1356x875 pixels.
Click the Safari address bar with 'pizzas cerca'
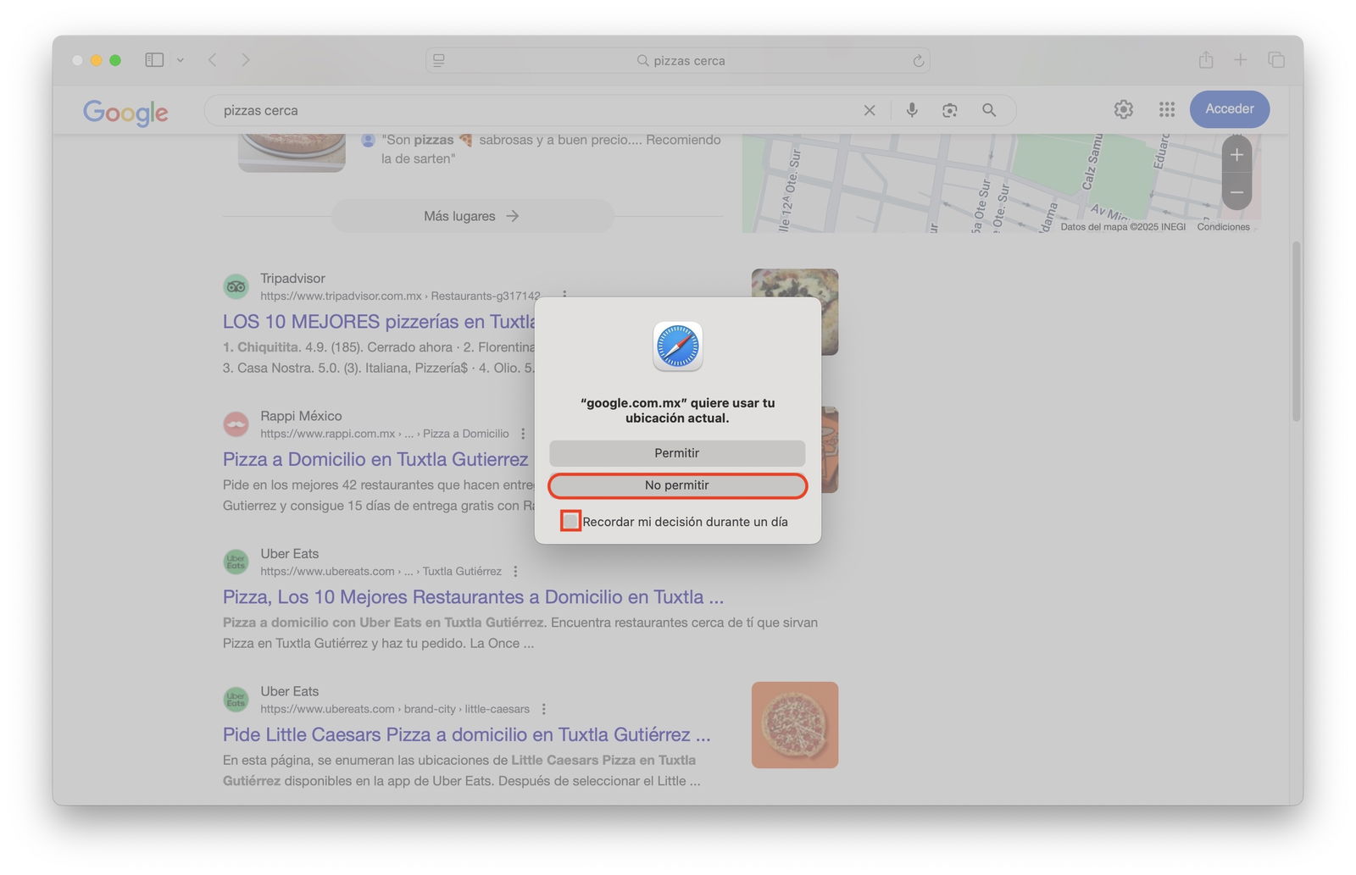tap(678, 60)
